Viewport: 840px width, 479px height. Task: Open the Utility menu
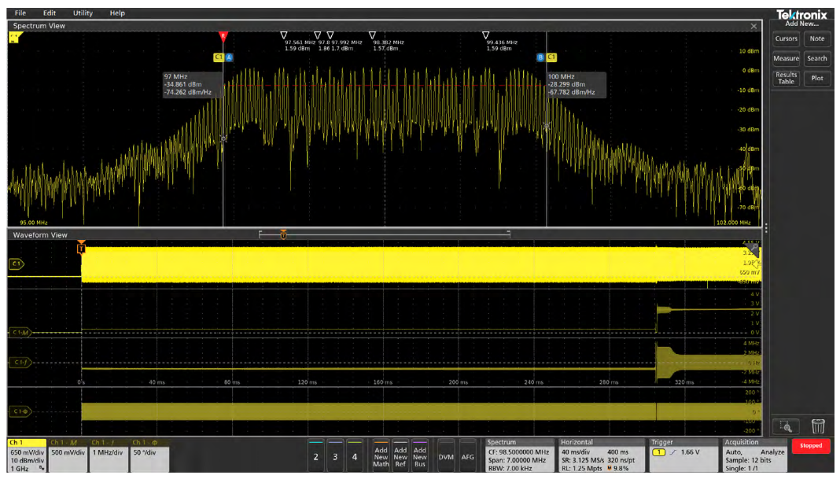[x=83, y=13]
